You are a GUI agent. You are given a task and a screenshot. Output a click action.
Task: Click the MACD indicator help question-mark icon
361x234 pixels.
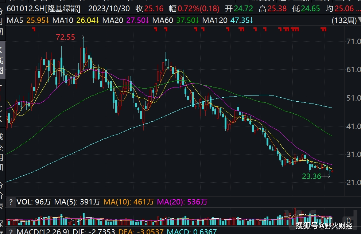coord(11,231)
